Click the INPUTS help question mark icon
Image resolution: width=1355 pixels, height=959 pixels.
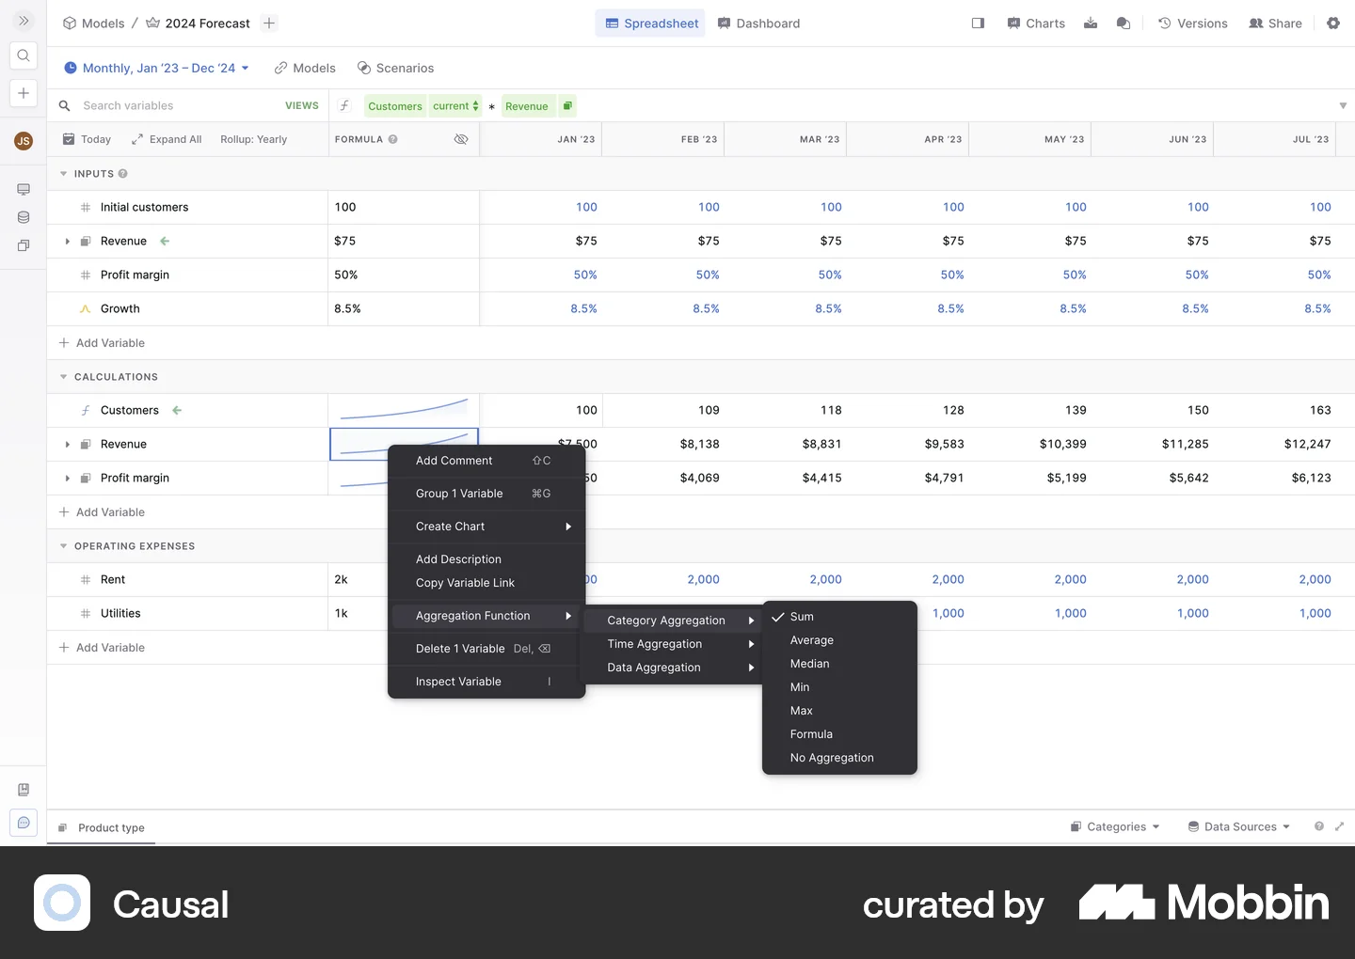(123, 174)
